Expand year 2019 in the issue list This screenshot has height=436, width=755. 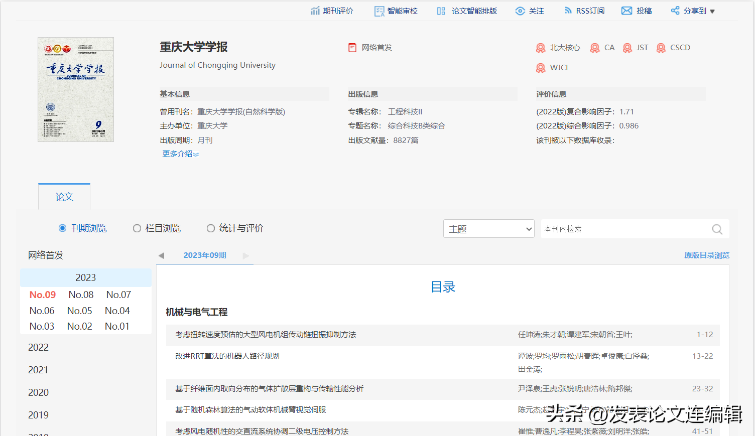39,415
